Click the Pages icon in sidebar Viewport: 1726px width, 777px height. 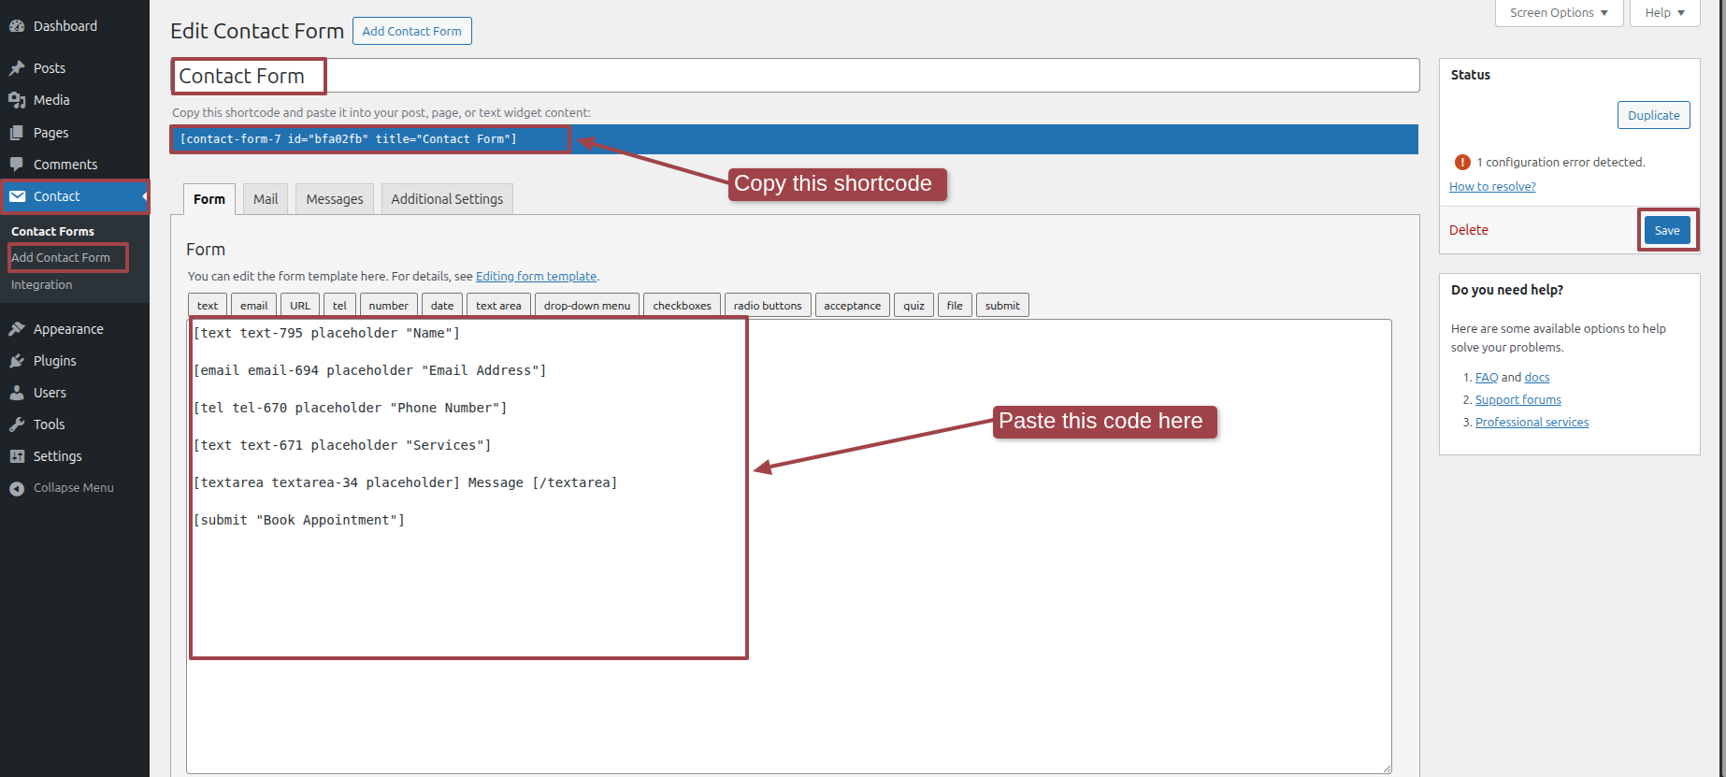pyautogui.click(x=17, y=133)
